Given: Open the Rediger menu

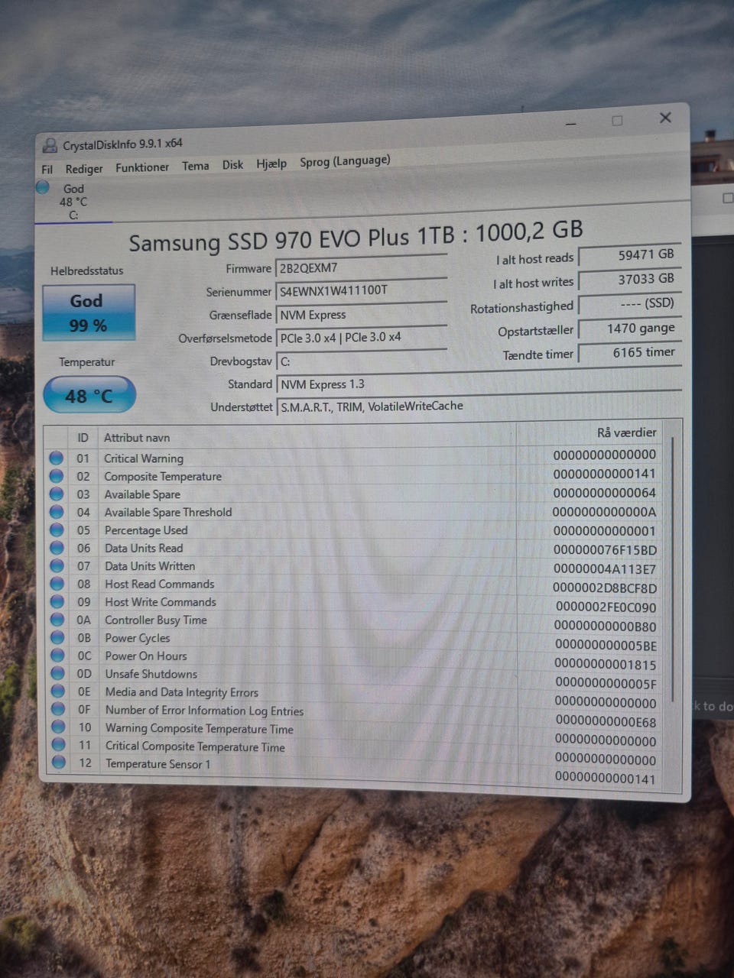Looking at the screenshot, I should 83,169.
